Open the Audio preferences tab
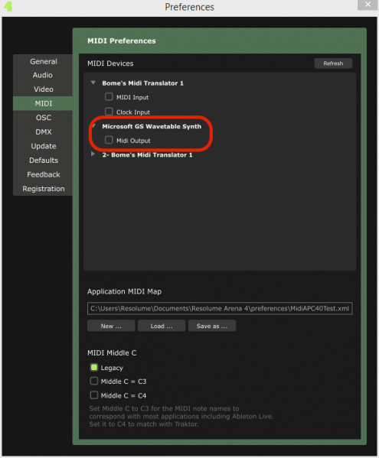379x458 pixels. pos(43,75)
